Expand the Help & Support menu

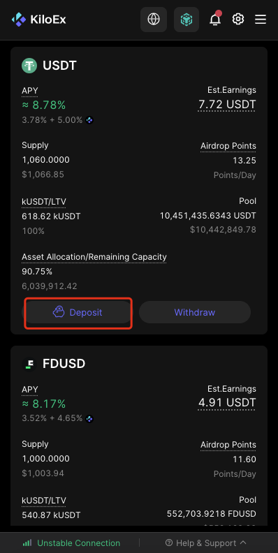[205, 543]
